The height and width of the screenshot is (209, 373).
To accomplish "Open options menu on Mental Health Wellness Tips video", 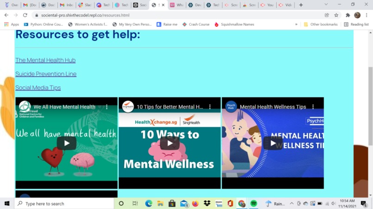I will (313, 107).
